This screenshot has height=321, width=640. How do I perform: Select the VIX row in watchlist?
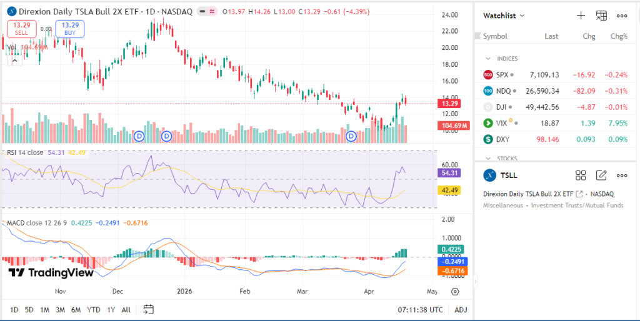click(x=556, y=124)
